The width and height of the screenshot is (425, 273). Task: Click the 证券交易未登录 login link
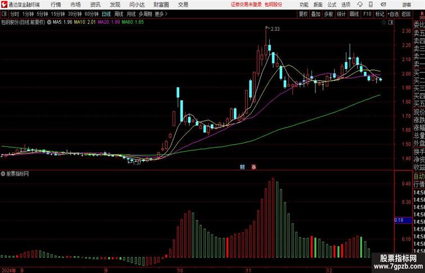click(246, 4)
